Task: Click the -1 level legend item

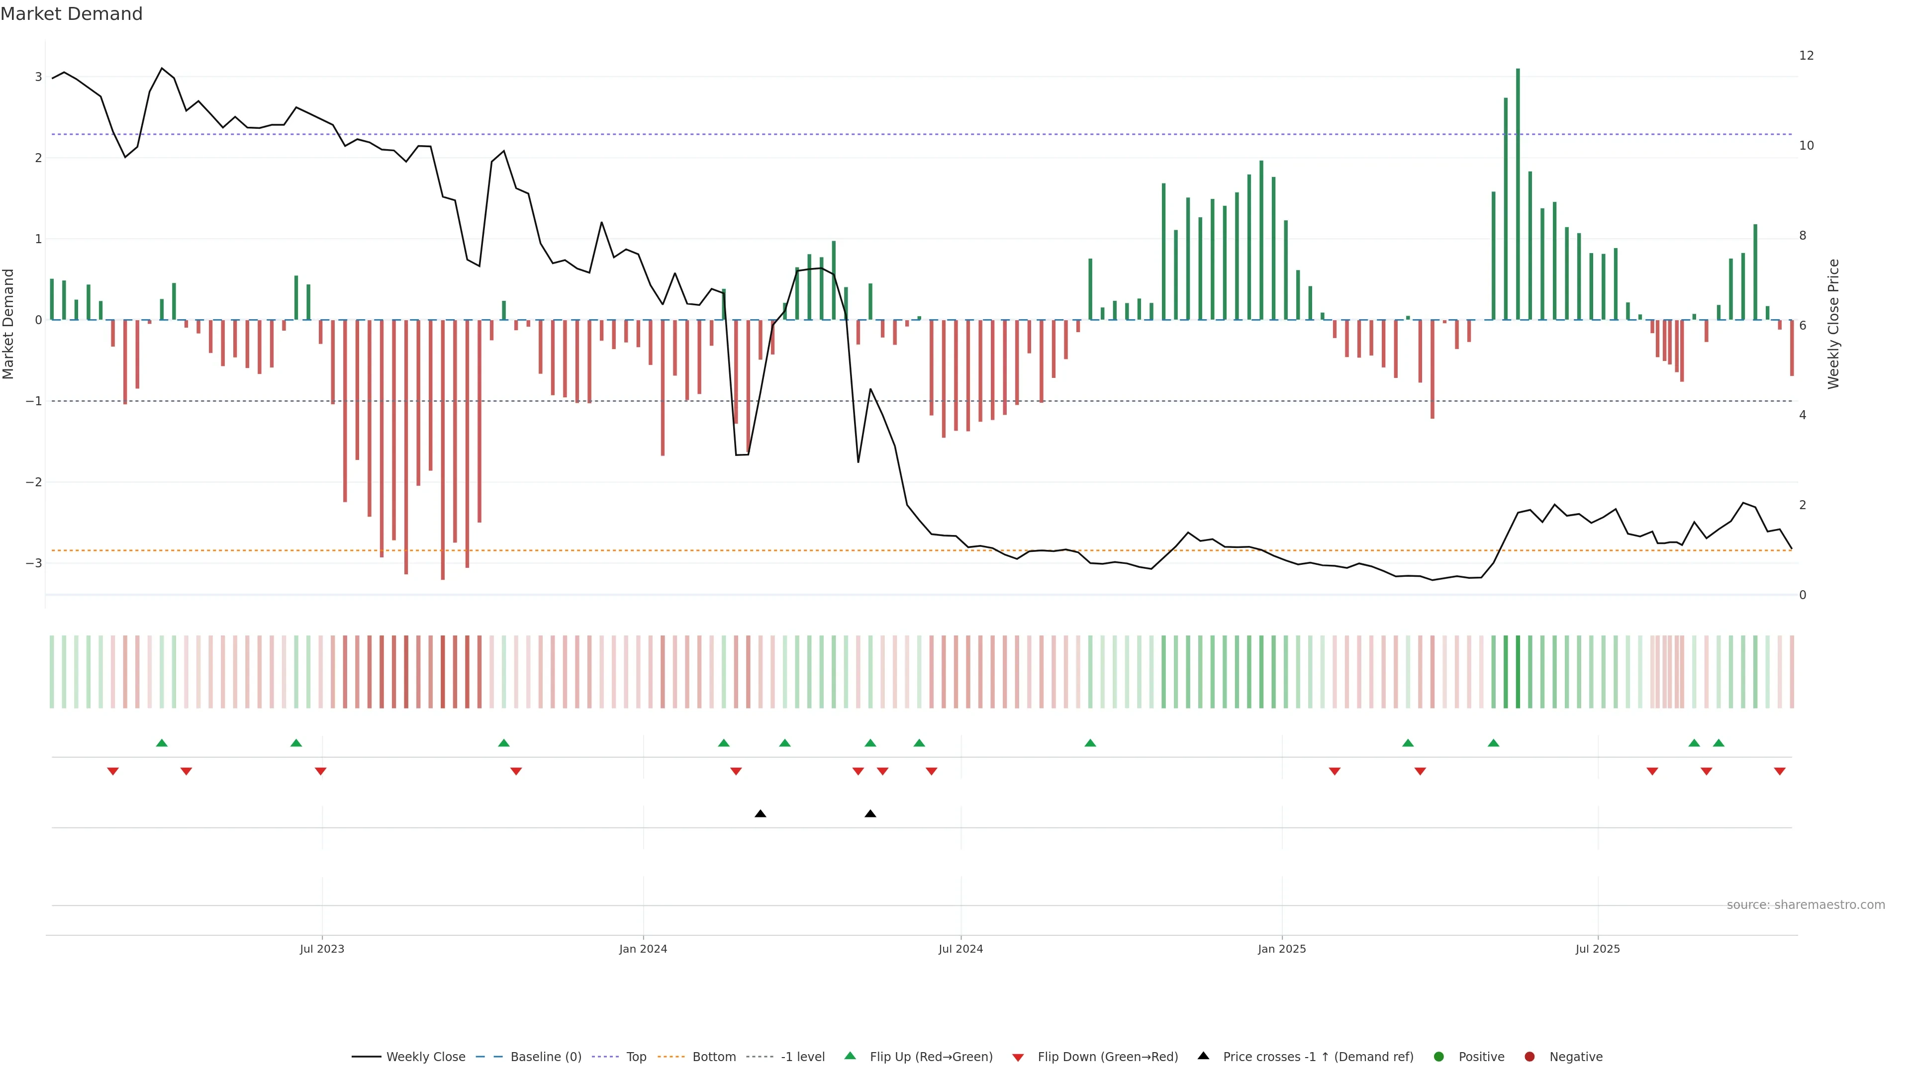Action: pos(802,1056)
